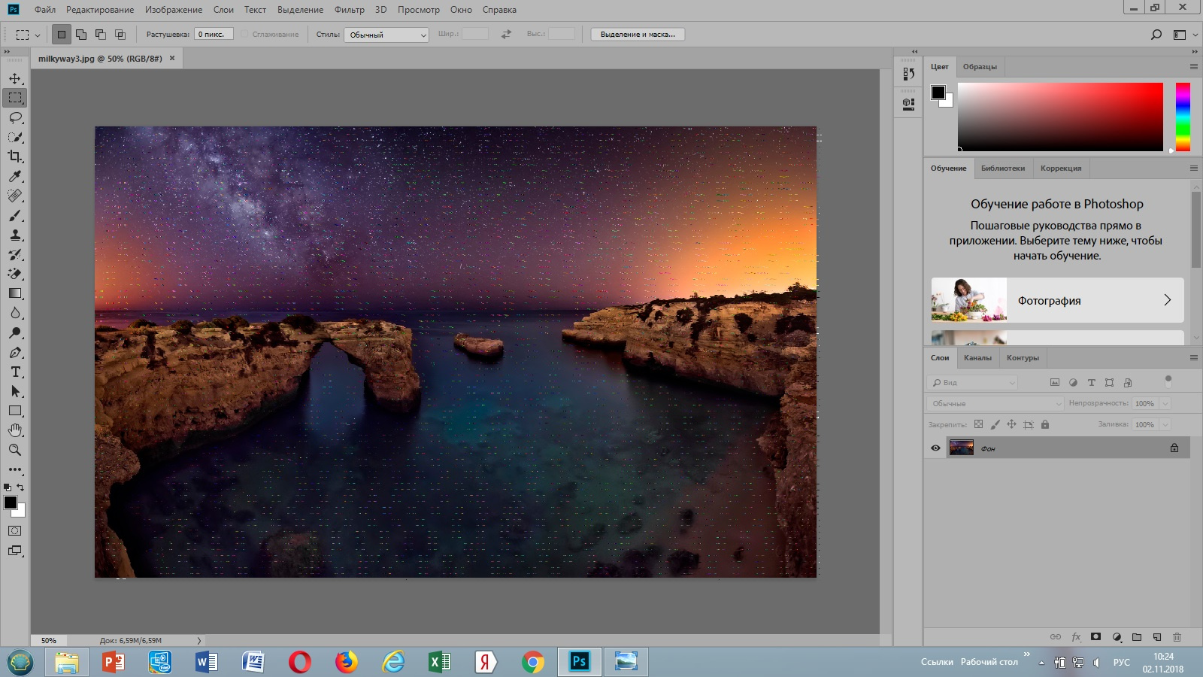
Task: Open the Стиль dropdown
Action: [x=386, y=35]
